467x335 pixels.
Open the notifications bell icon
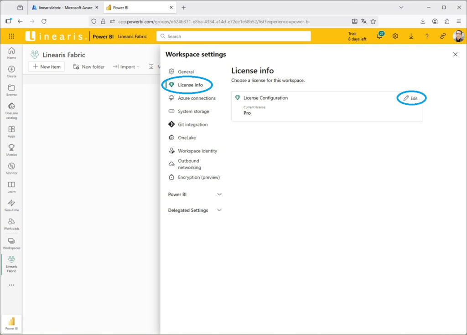point(380,36)
